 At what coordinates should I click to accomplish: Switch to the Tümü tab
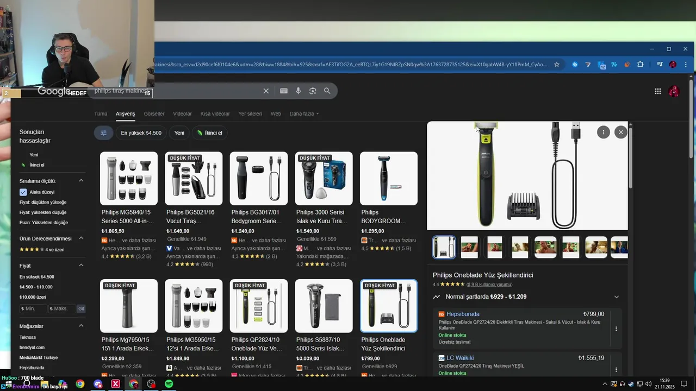coord(101,113)
